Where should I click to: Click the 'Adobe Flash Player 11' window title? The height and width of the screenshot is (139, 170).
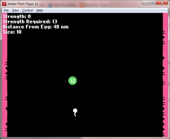pos(23,4)
